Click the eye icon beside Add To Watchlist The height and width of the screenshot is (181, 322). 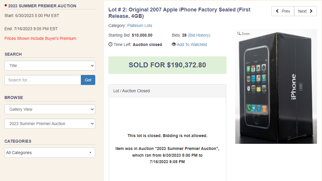coord(174,44)
